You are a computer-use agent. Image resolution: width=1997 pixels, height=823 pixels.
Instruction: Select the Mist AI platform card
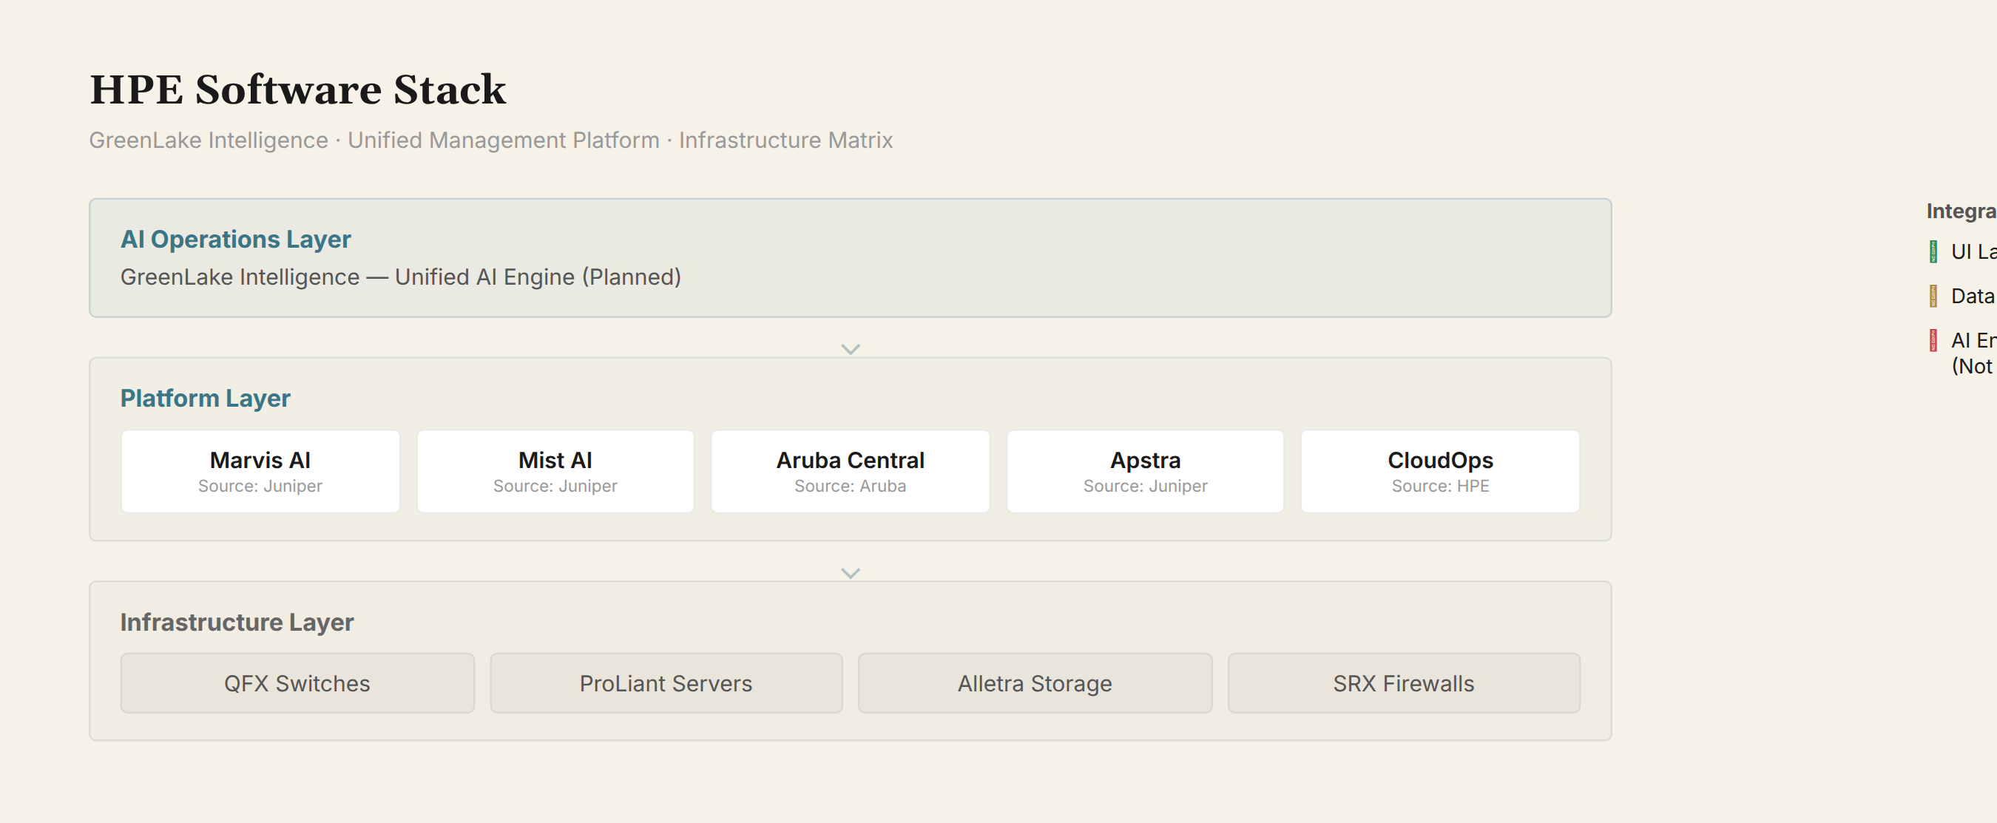pyautogui.click(x=555, y=471)
